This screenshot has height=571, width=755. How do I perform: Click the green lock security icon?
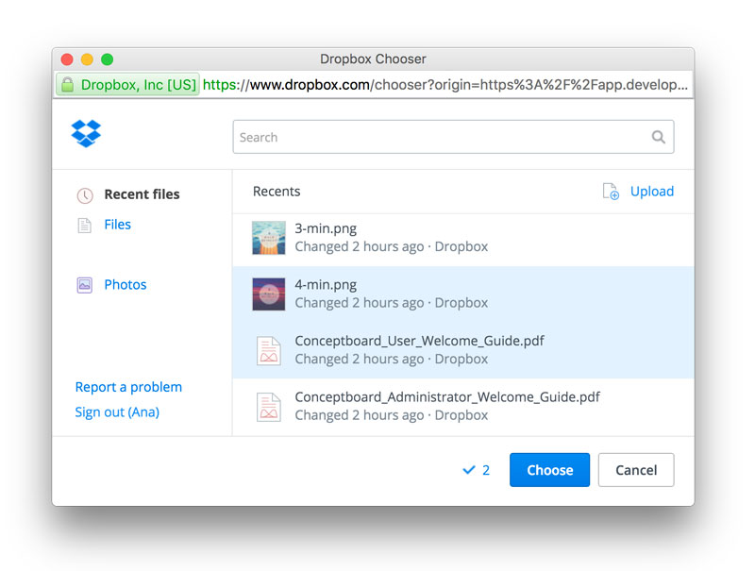tap(67, 85)
